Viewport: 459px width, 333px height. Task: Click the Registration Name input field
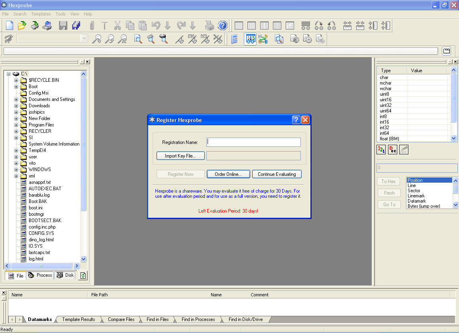coord(253,142)
